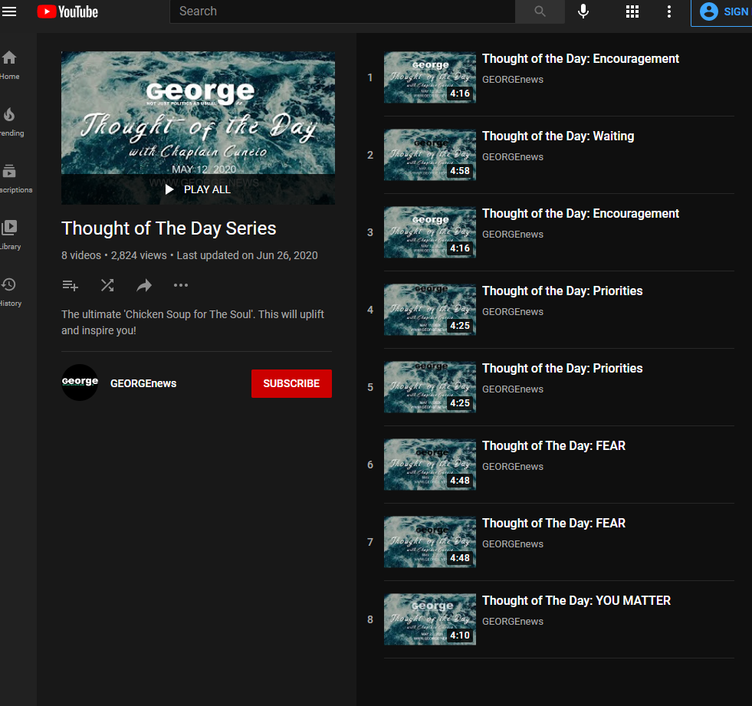
Task: Focus the Search input field
Action: coord(343,11)
